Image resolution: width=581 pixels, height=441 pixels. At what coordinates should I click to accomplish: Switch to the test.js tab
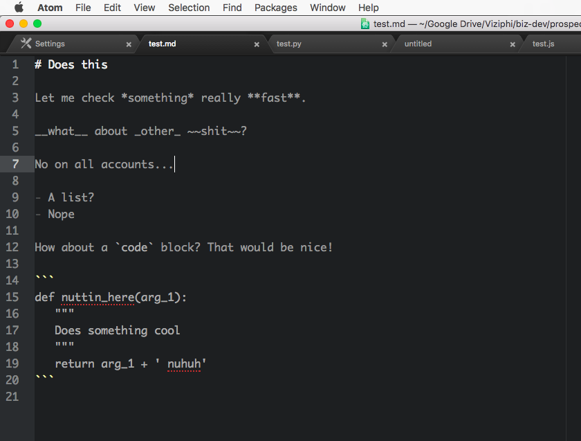[x=552, y=44]
